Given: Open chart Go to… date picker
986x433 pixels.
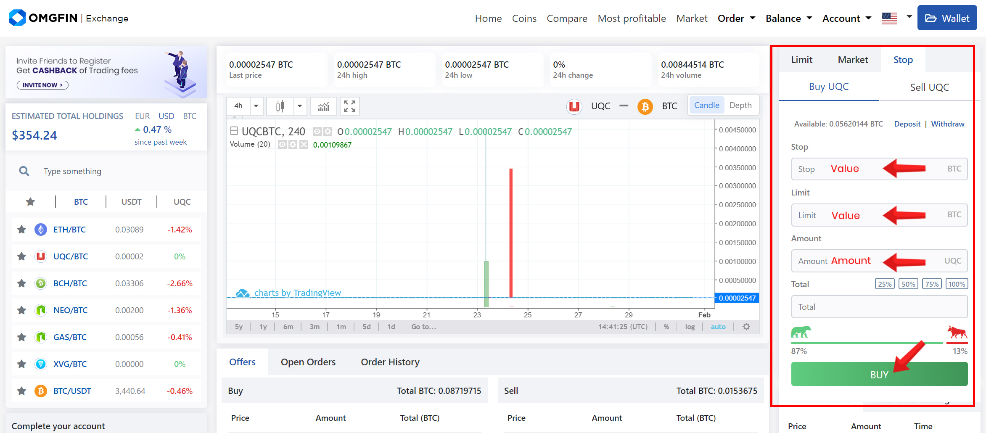Looking at the screenshot, I should point(423,327).
